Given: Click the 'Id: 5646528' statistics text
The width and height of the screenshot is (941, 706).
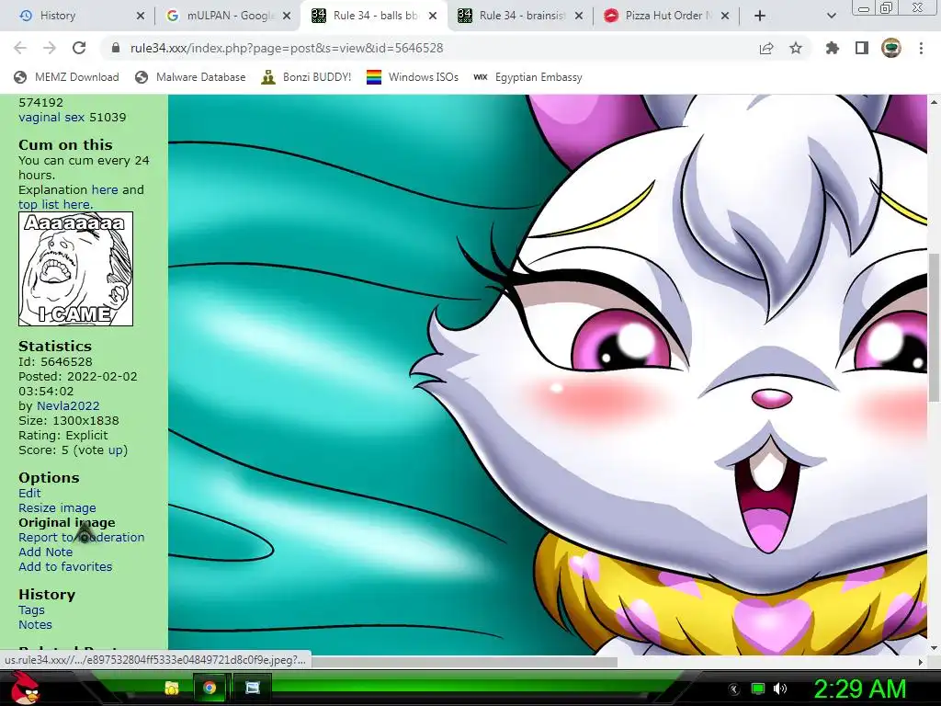Looking at the screenshot, I should click(x=55, y=362).
